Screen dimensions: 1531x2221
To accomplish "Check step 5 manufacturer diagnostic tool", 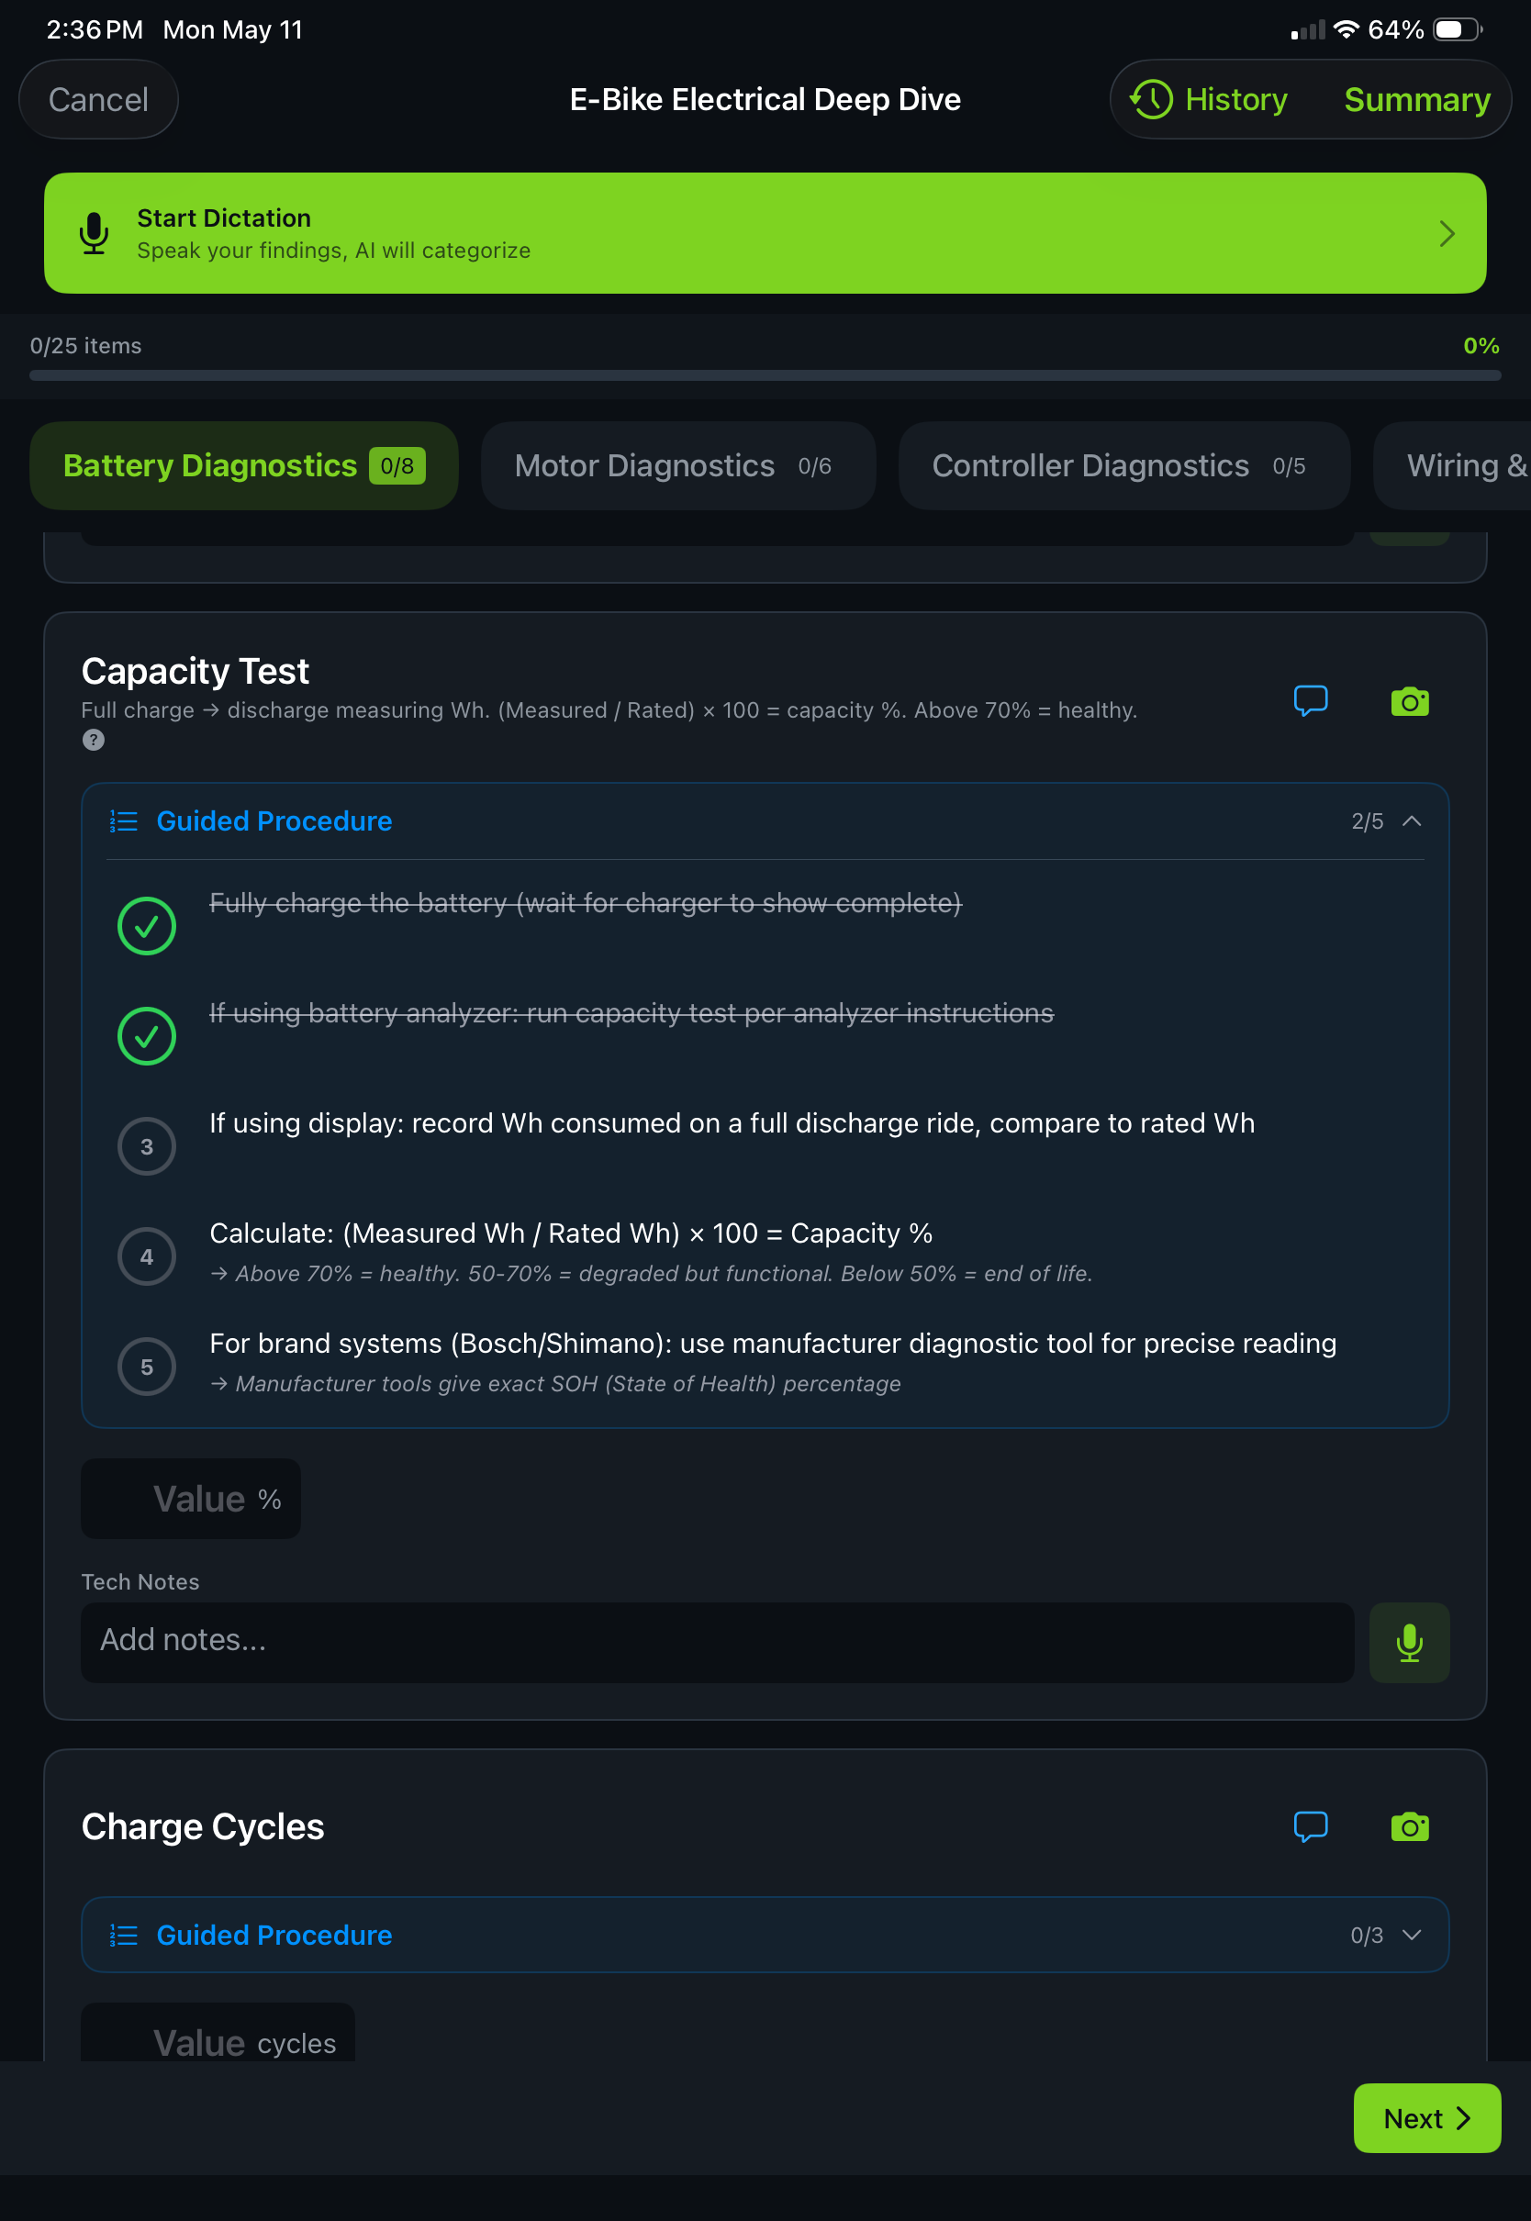I will tap(147, 1367).
